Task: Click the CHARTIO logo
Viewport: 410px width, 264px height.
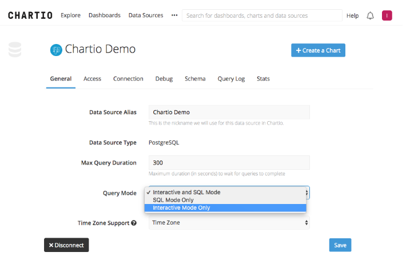Action: 30,15
